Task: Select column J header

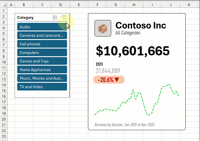Action: 171,5
